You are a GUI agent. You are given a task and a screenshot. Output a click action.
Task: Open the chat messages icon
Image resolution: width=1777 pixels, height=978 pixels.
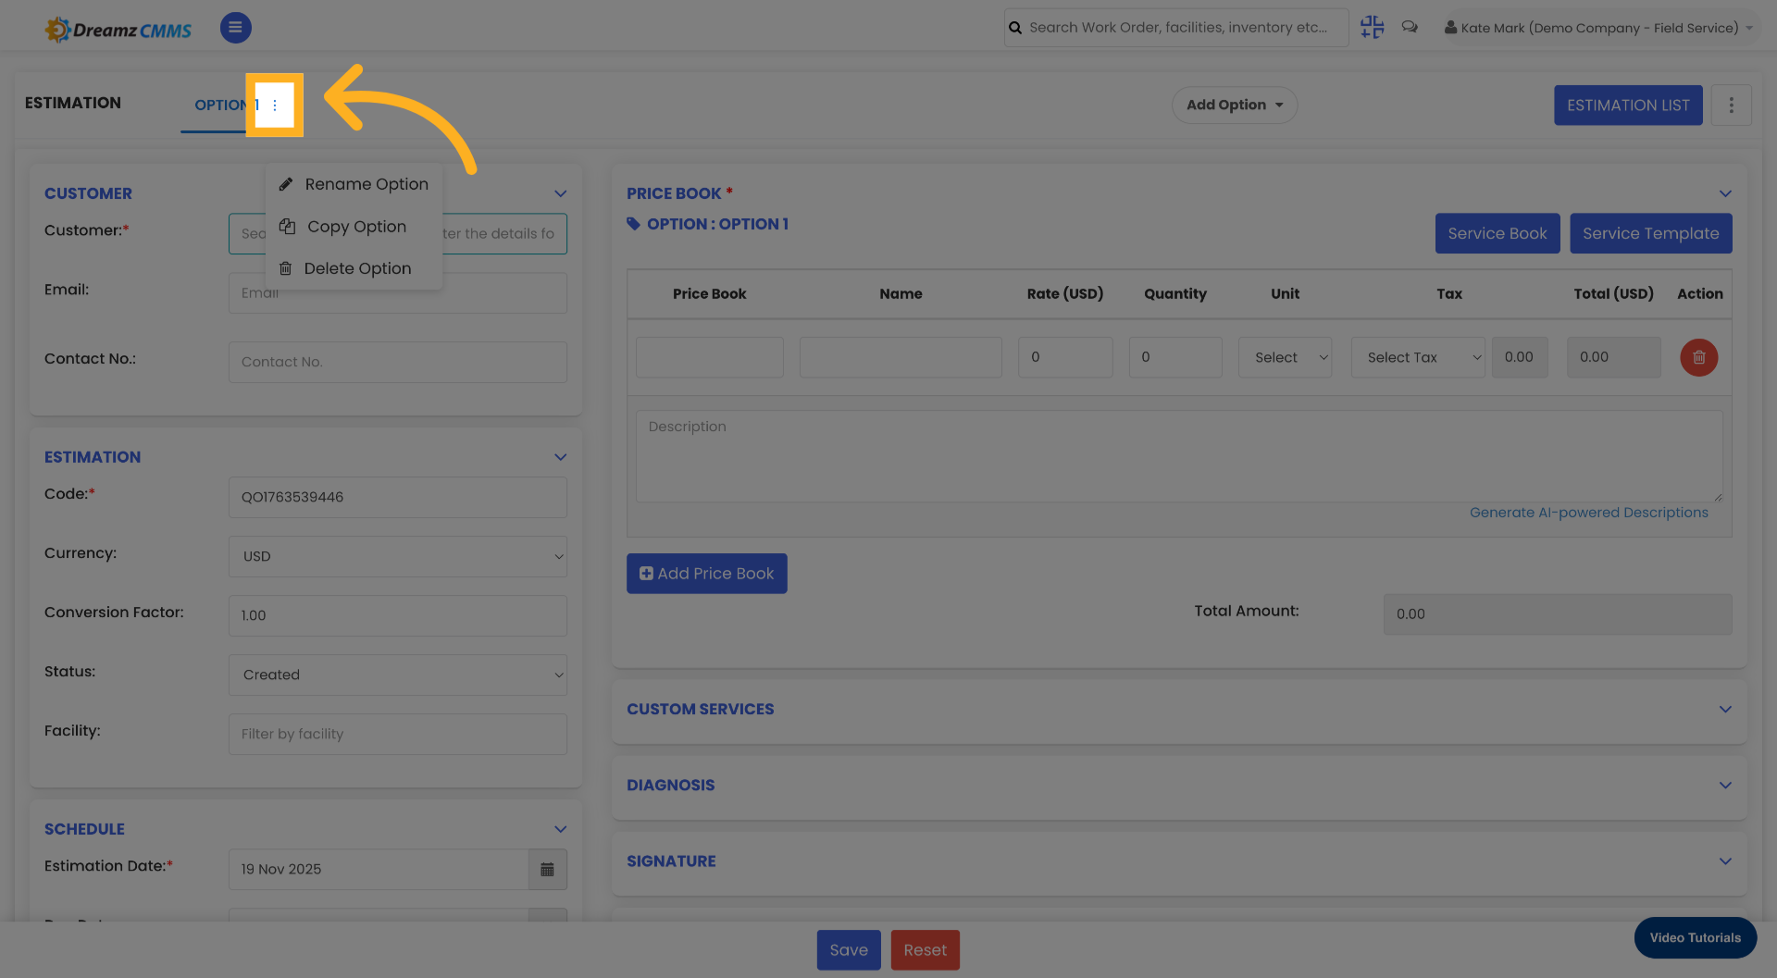pyautogui.click(x=1410, y=27)
